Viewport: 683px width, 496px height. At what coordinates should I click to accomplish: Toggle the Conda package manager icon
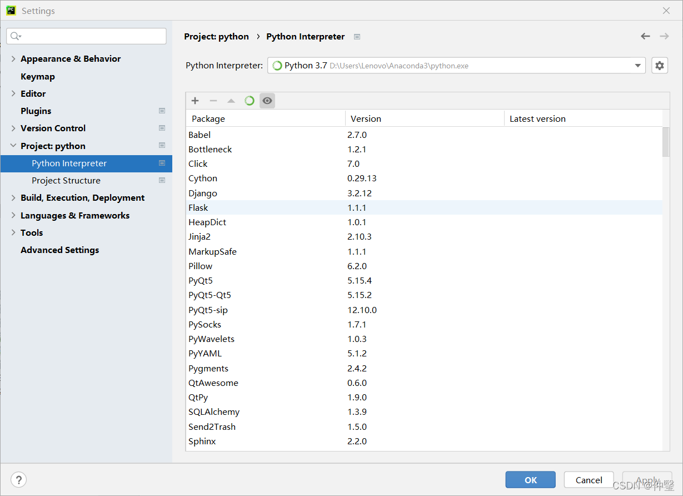click(x=249, y=101)
